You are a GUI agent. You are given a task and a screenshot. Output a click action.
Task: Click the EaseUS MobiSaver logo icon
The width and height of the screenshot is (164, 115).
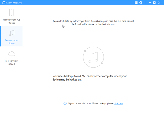point(4,3)
